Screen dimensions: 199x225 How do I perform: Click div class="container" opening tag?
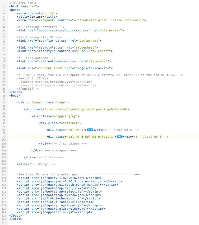click(60, 123)
